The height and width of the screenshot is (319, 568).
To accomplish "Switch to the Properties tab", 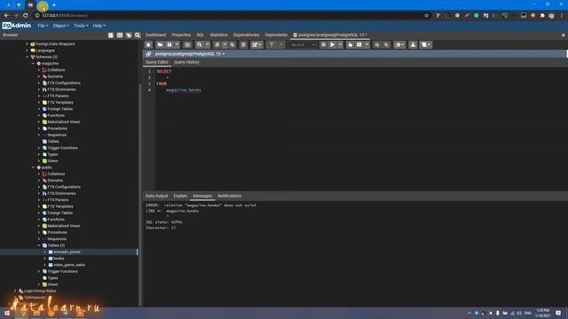I will click(x=181, y=35).
